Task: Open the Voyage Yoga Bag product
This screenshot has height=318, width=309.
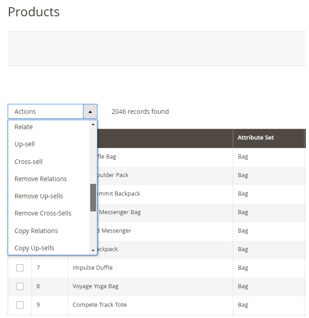Action: click(x=95, y=286)
